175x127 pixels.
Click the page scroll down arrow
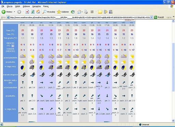(x=173, y=120)
